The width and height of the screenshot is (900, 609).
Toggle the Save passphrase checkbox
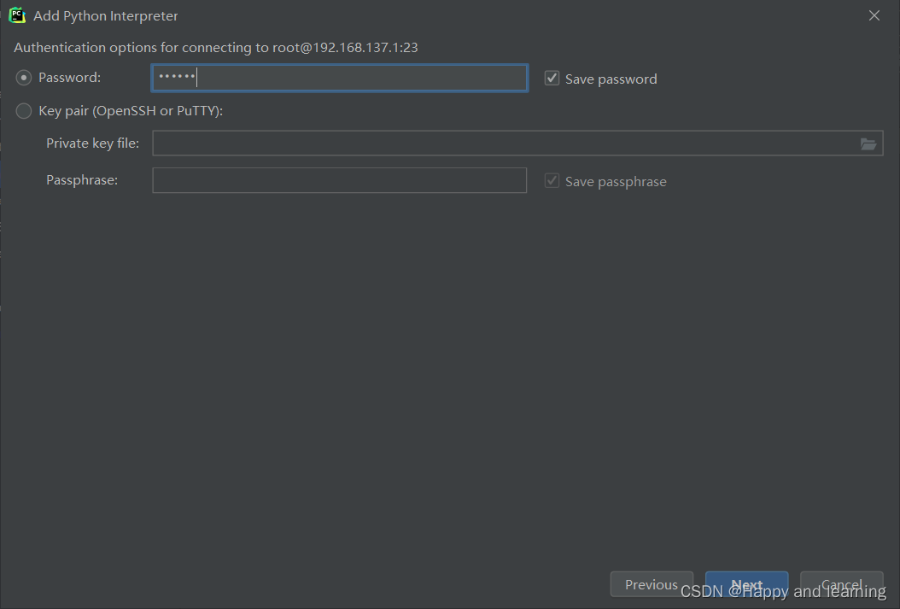tap(552, 181)
